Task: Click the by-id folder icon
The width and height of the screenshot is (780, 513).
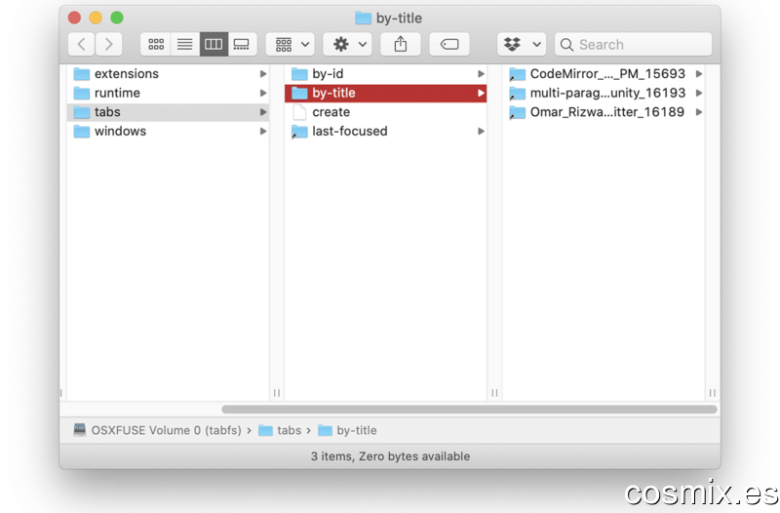Action: [299, 74]
